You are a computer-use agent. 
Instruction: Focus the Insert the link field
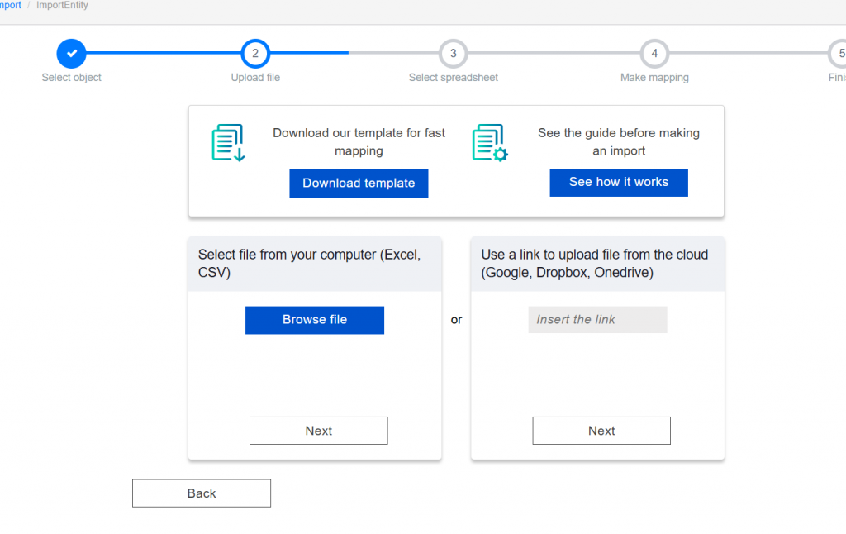coord(597,320)
